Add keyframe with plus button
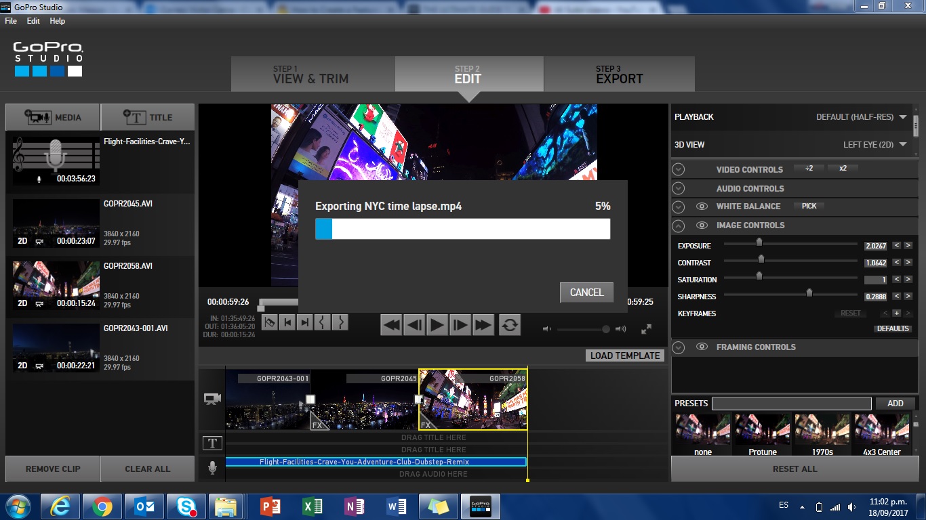 click(896, 313)
